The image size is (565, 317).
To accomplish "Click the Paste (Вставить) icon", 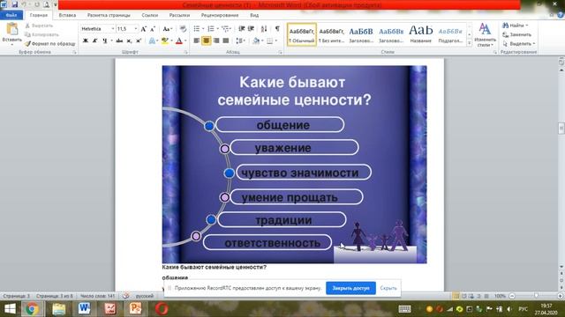I will [11, 29].
